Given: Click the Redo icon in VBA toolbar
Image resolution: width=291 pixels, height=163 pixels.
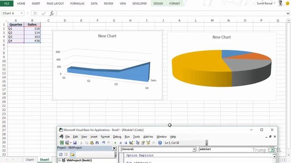Looking at the screenshot, I should pyautogui.click(x=109, y=143).
